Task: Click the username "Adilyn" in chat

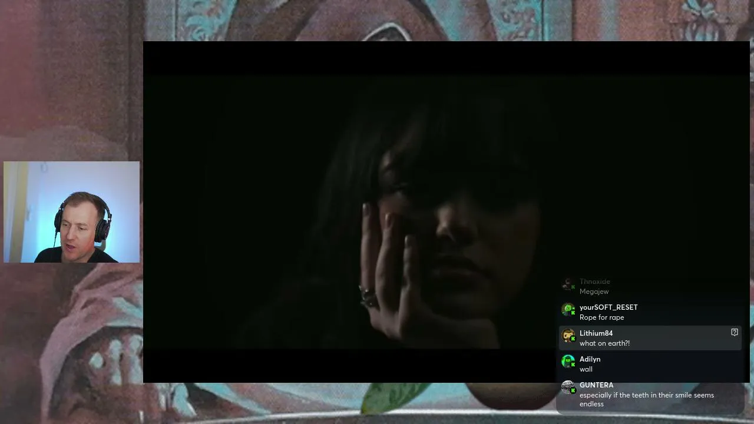Action: tap(590, 359)
